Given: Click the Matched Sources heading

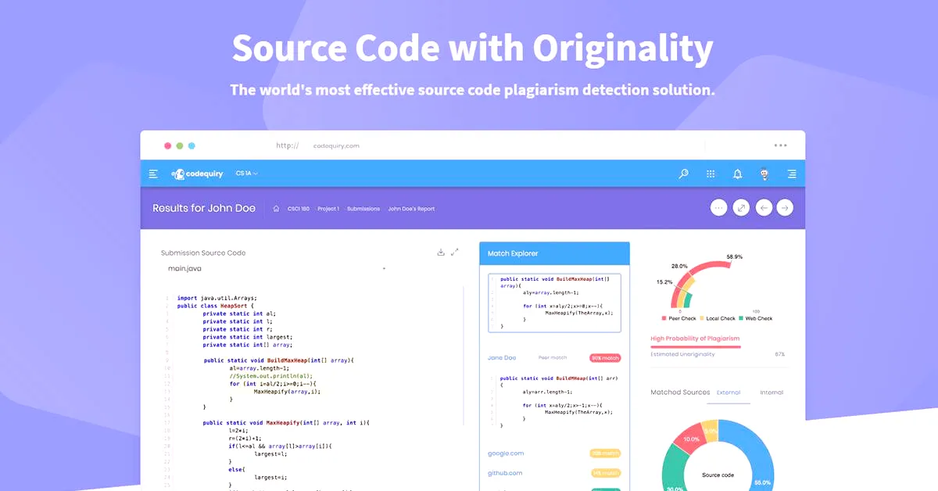Looking at the screenshot, I should tap(680, 392).
